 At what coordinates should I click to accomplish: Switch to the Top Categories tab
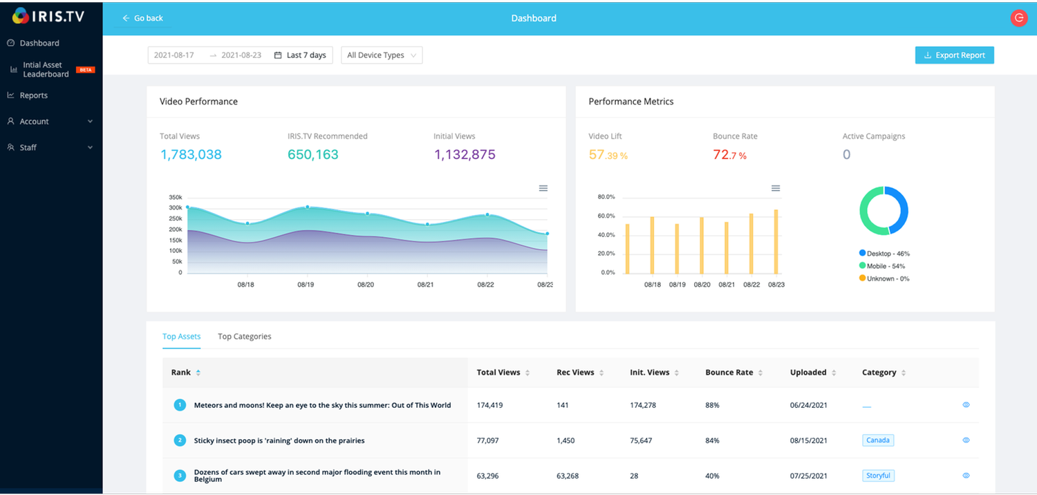coord(245,337)
